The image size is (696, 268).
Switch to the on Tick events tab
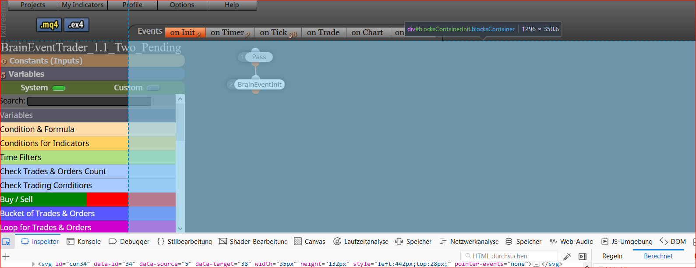pos(278,32)
